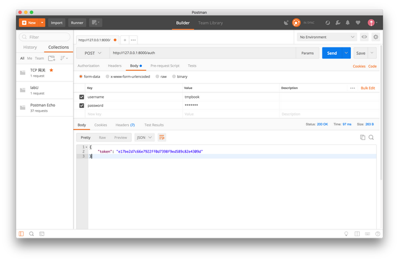The image size is (399, 261).
Task: Click the orange sync status icon
Action: (296, 23)
